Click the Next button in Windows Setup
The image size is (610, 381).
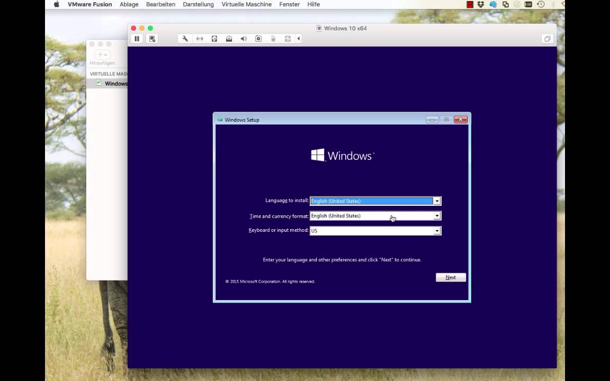pyautogui.click(x=451, y=277)
